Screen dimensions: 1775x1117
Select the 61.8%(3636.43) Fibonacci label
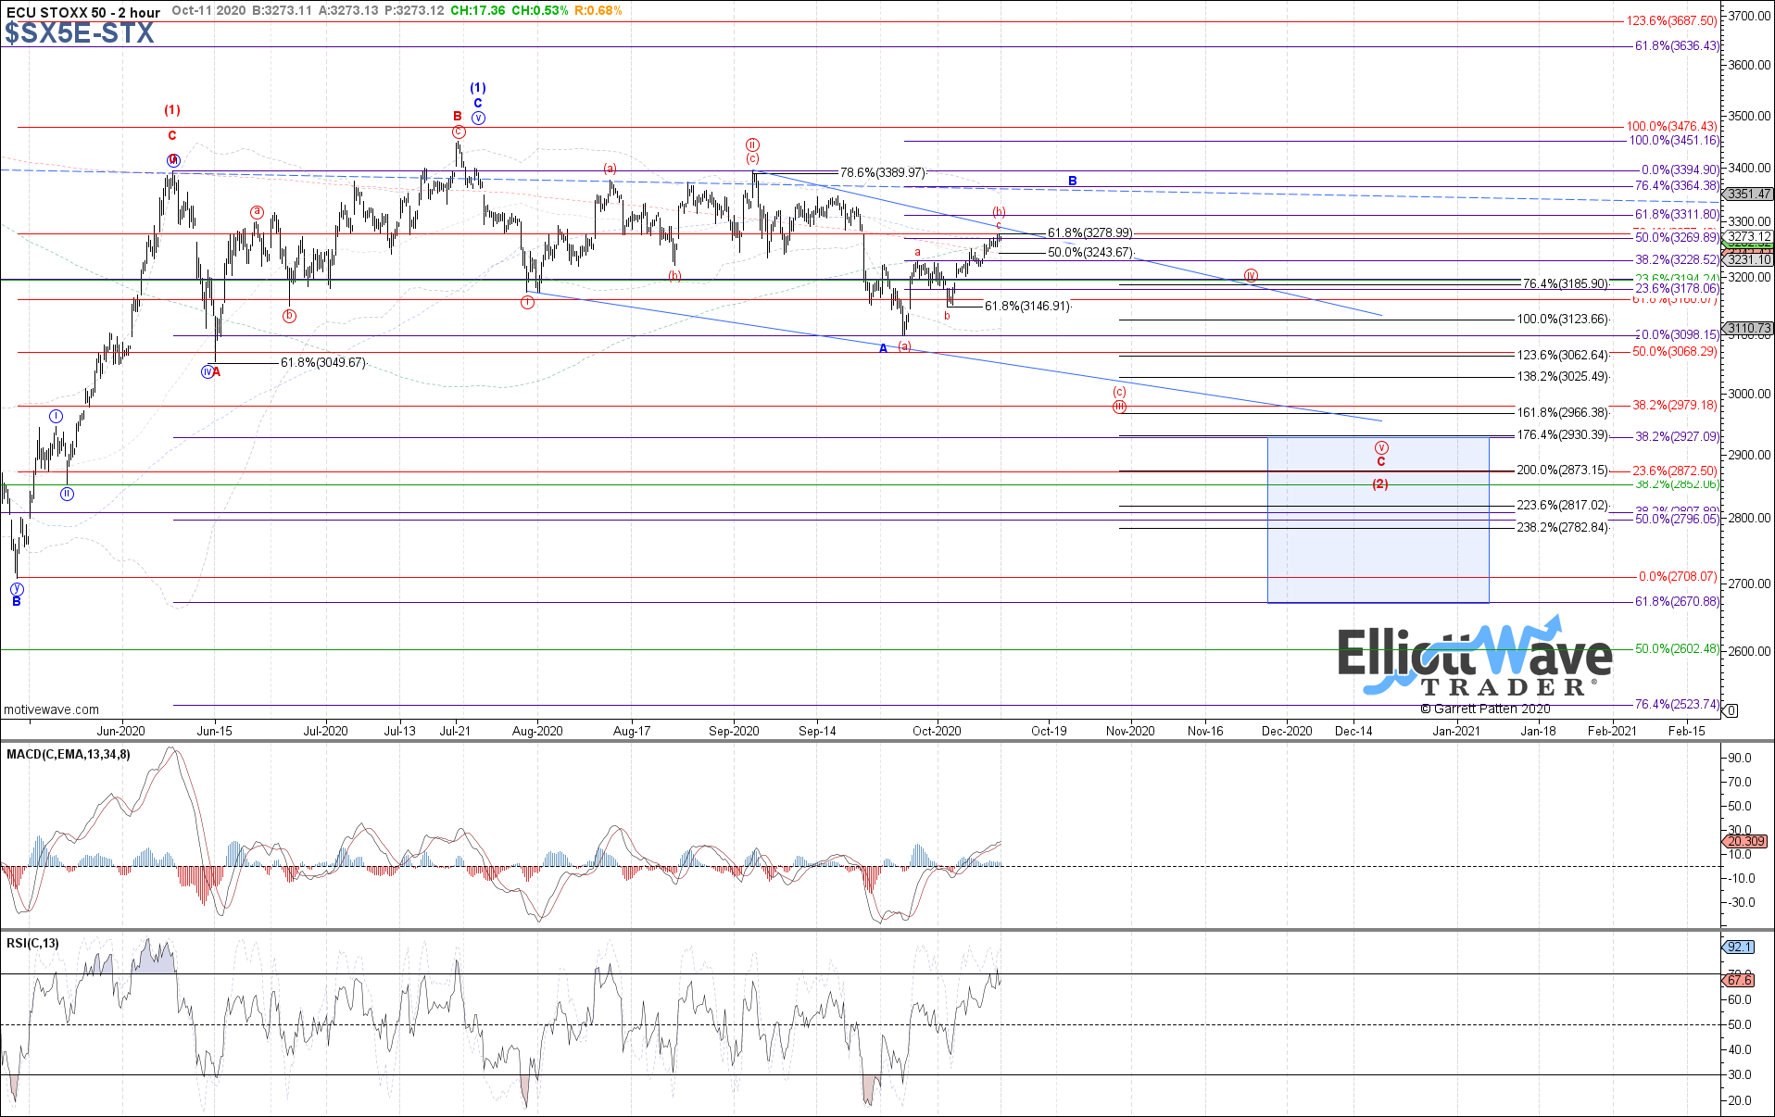coord(1677,45)
